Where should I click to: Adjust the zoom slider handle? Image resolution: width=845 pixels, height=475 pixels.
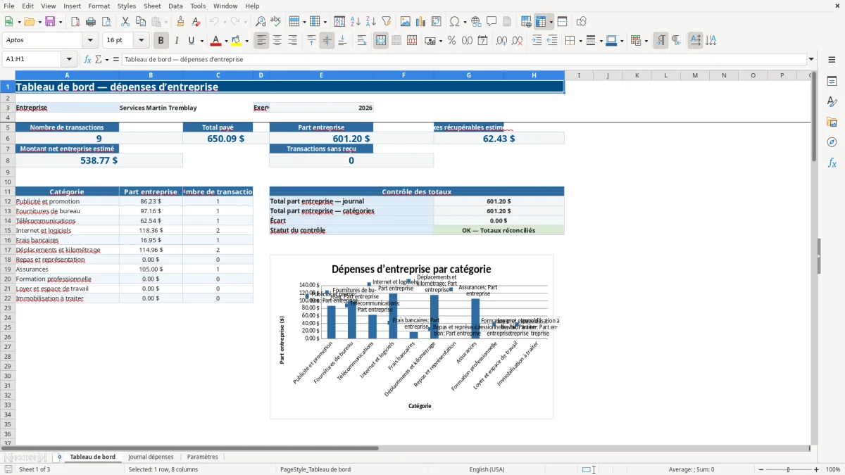[788, 469]
